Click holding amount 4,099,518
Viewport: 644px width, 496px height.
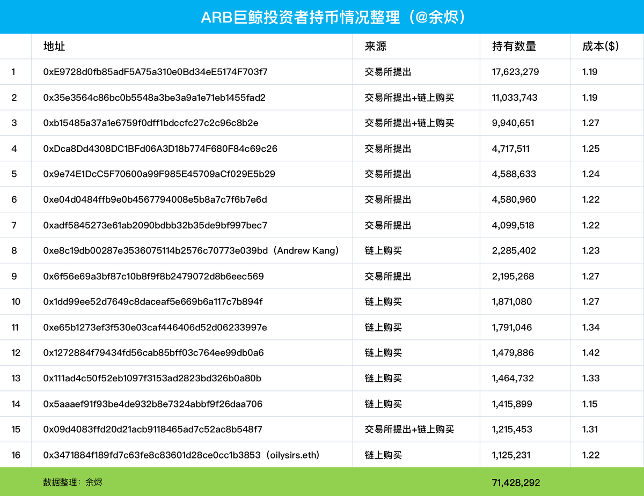(513, 225)
